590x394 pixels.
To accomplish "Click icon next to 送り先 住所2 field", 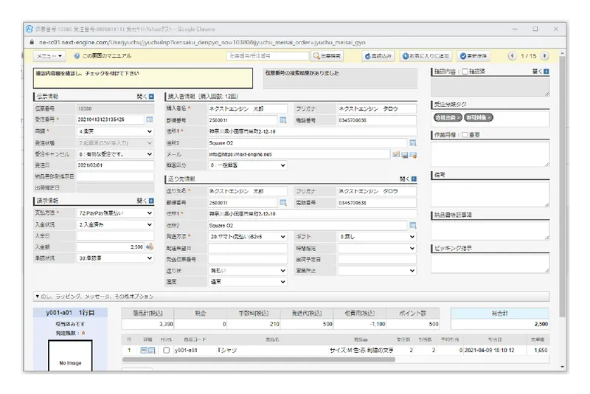I will [413, 226].
